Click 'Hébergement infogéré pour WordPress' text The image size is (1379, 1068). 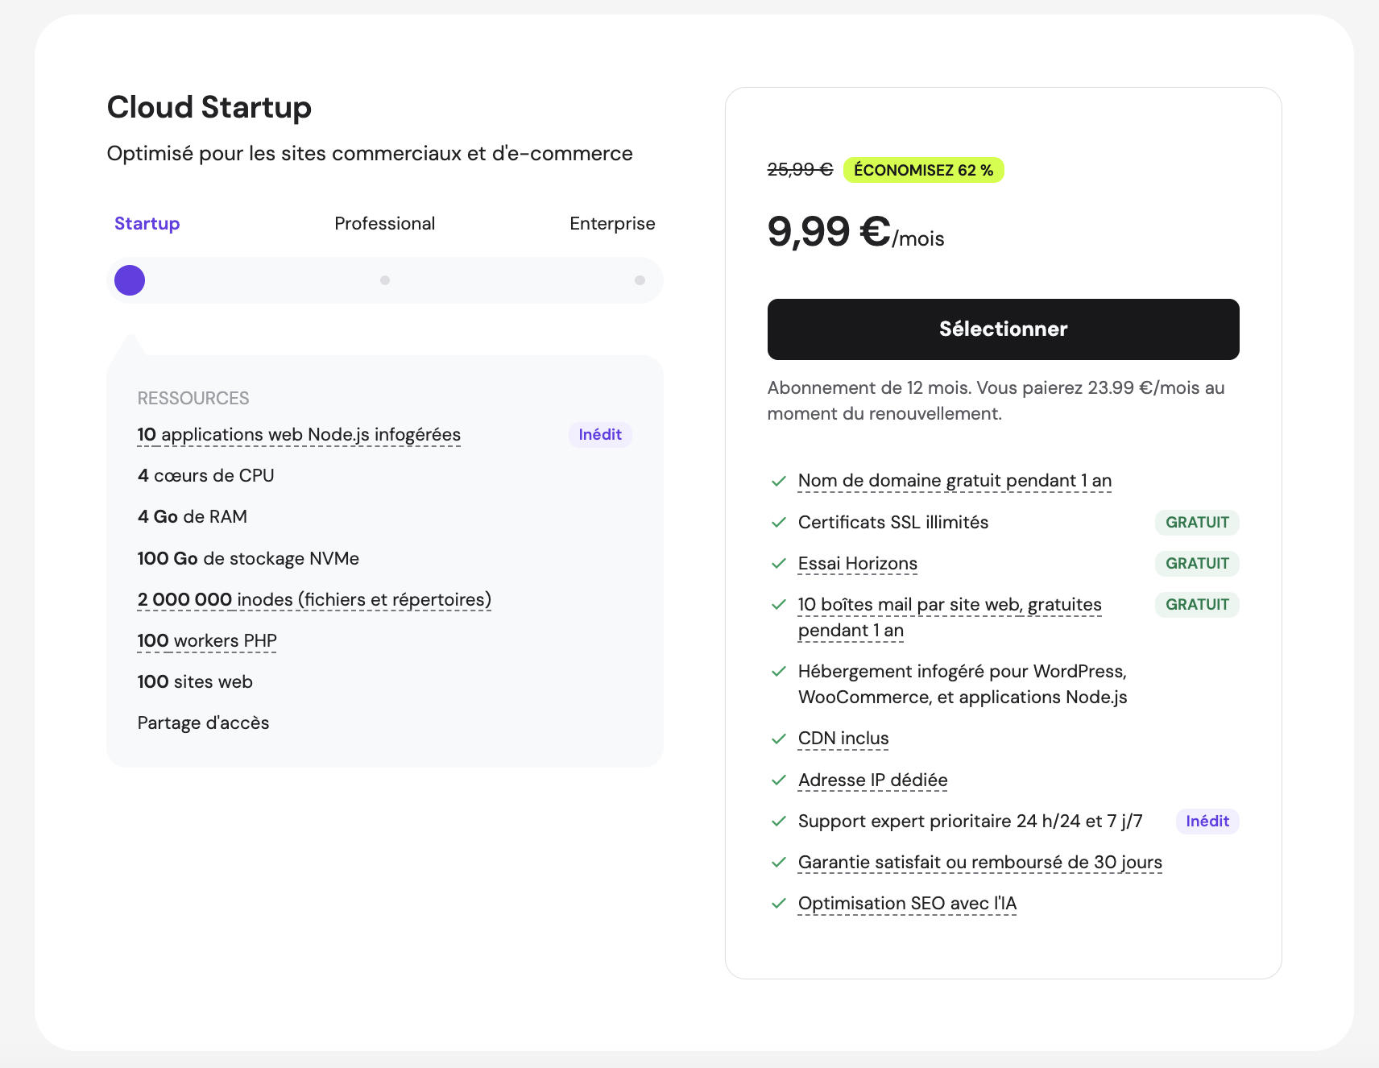(963, 685)
